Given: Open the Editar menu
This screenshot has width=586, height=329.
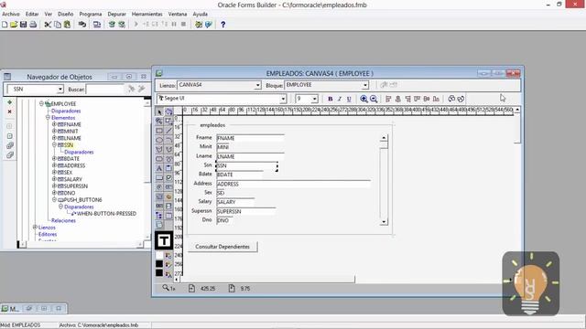Looking at the screenshot, I should [x=32, y=15].
